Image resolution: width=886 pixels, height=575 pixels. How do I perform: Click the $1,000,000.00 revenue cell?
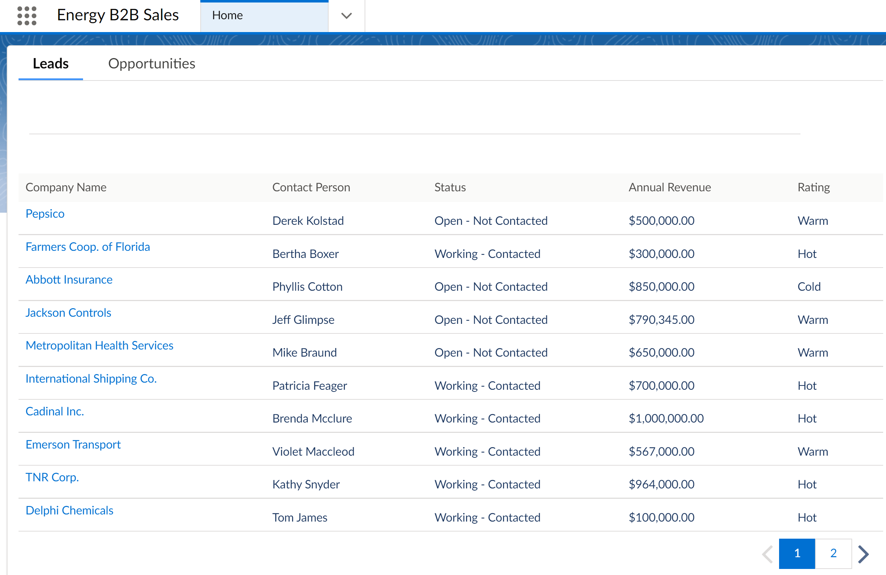click(666, 418)
